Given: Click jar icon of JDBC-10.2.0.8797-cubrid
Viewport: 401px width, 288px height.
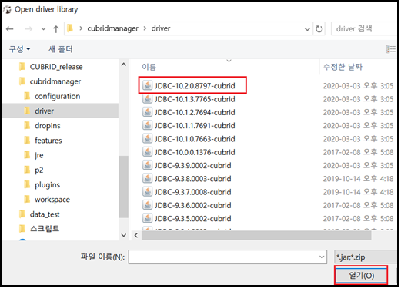Looking at the screenshot, I should (147, 85).
